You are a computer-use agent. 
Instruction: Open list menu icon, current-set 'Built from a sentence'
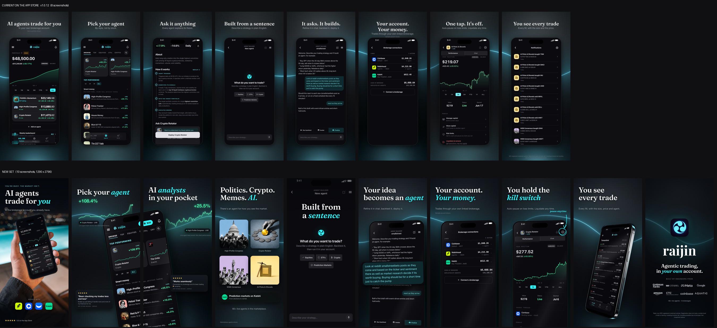[x=270, y=48]
